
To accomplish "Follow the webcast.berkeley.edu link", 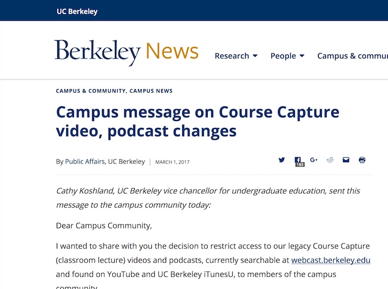I will pyautogui.click(x=331, y=260).
